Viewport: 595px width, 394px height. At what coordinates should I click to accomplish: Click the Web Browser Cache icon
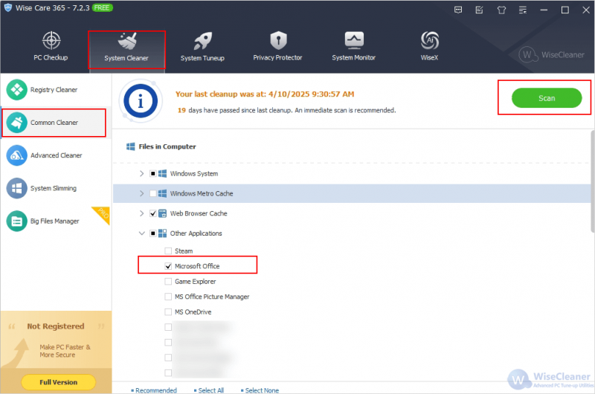[x=162, y=213]
